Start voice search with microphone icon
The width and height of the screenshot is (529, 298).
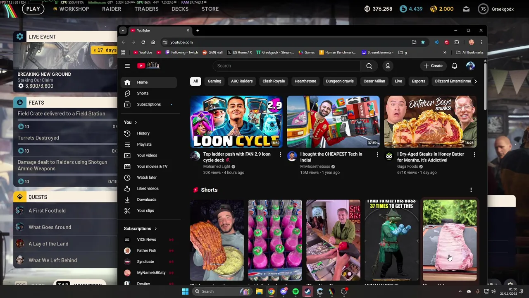pyautogui.click(x=388, y=66)
